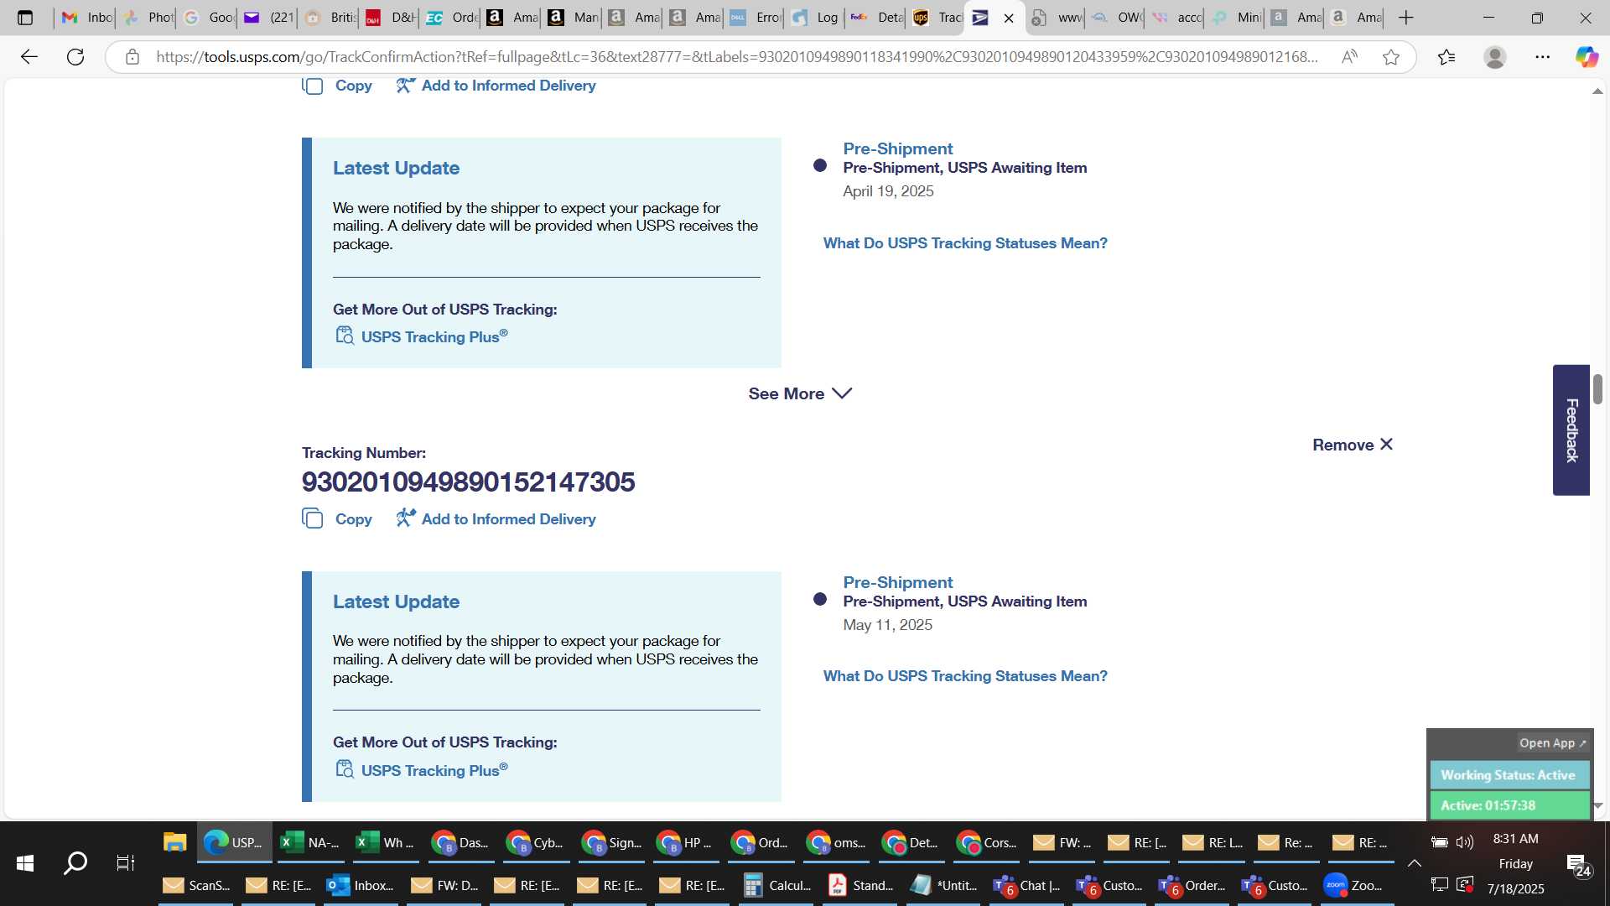Copy tracking number 9302010949890152147305
Viewport: 1610px width, 906px height.
(x=337, y=519)
